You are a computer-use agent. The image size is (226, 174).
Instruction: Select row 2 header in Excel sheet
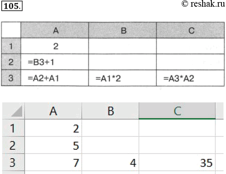(13, 145)
